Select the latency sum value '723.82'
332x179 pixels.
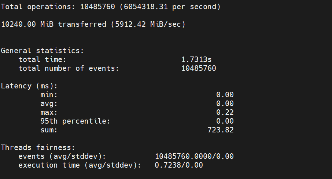[221, 130]
